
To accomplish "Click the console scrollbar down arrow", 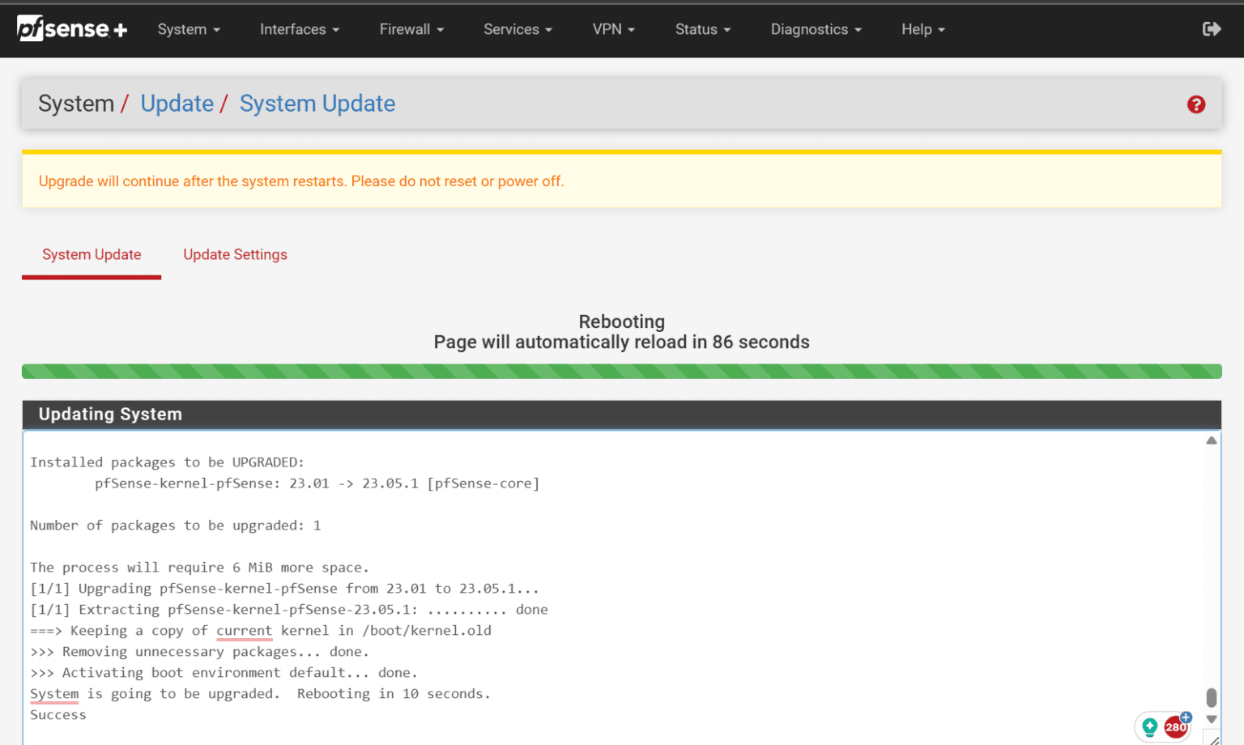I will click(1212, 718).
